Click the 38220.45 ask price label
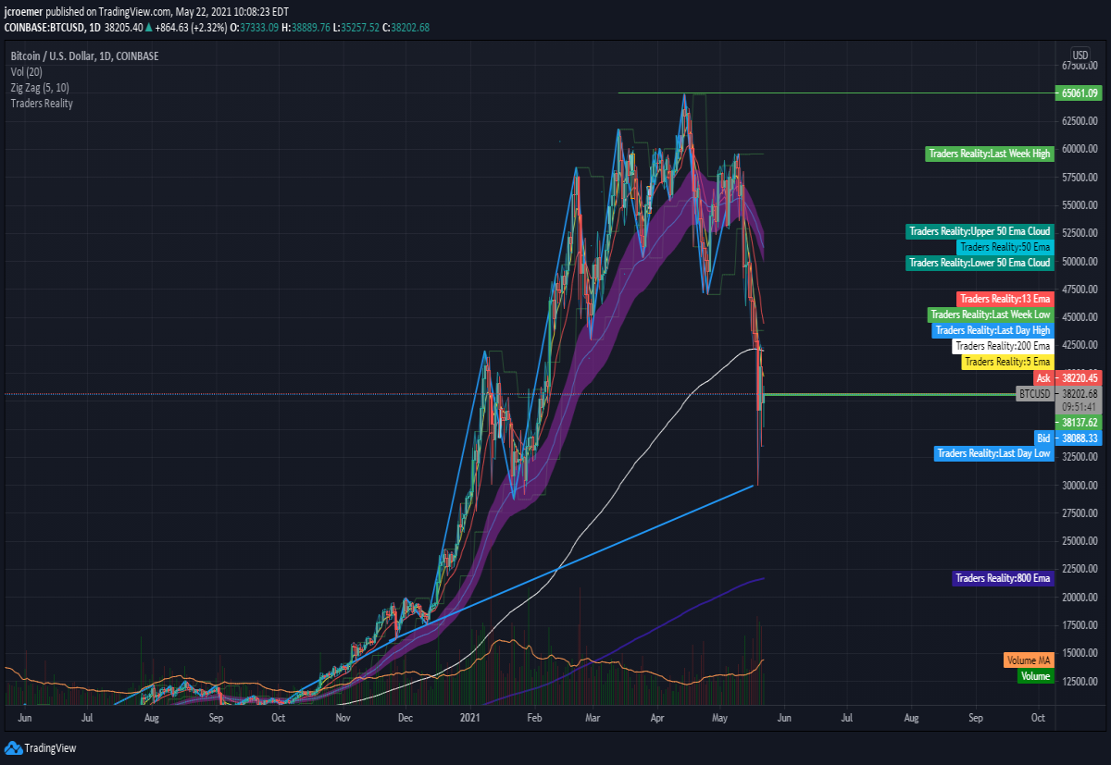This screenshot has width=1111, height=765. [x=1080, y=378]
